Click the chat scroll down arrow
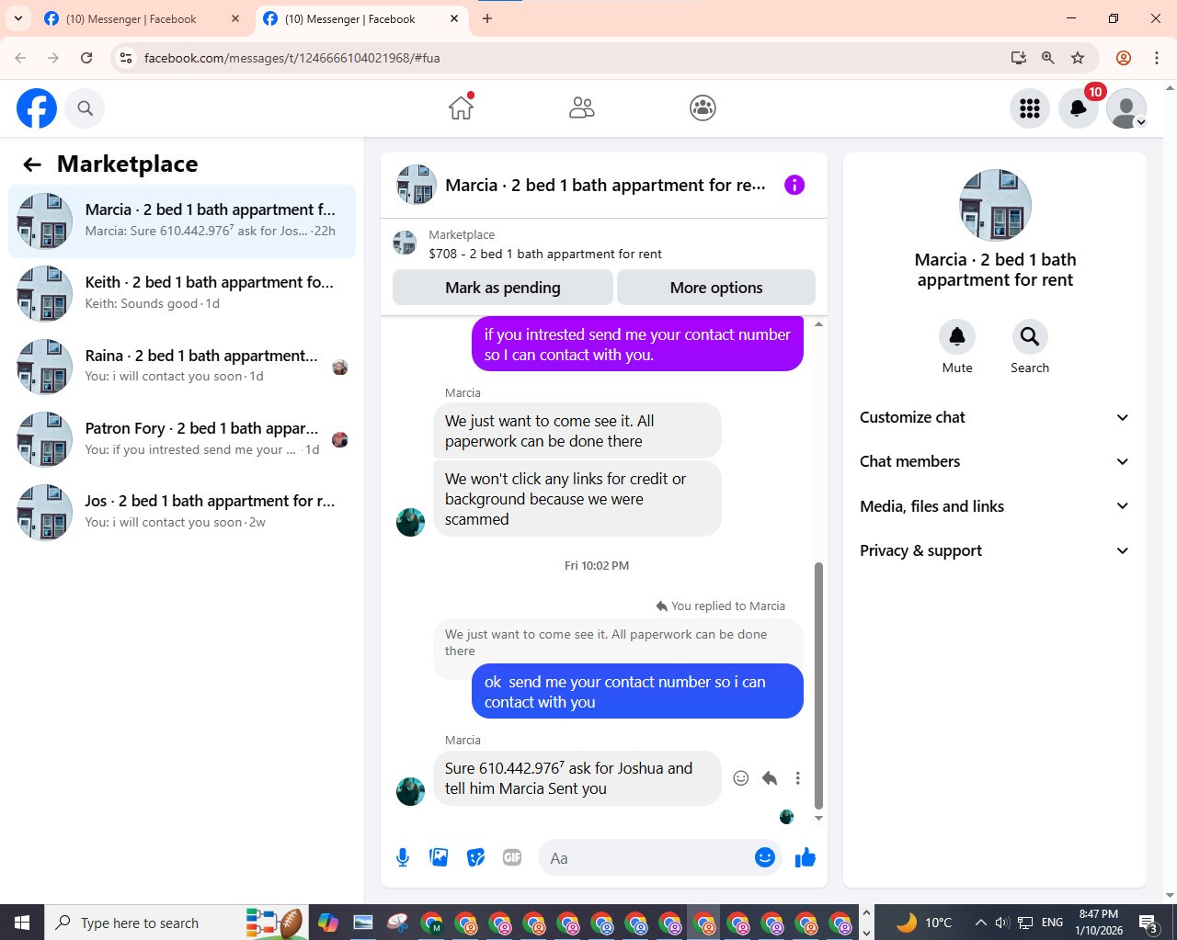 pos(818,818)
